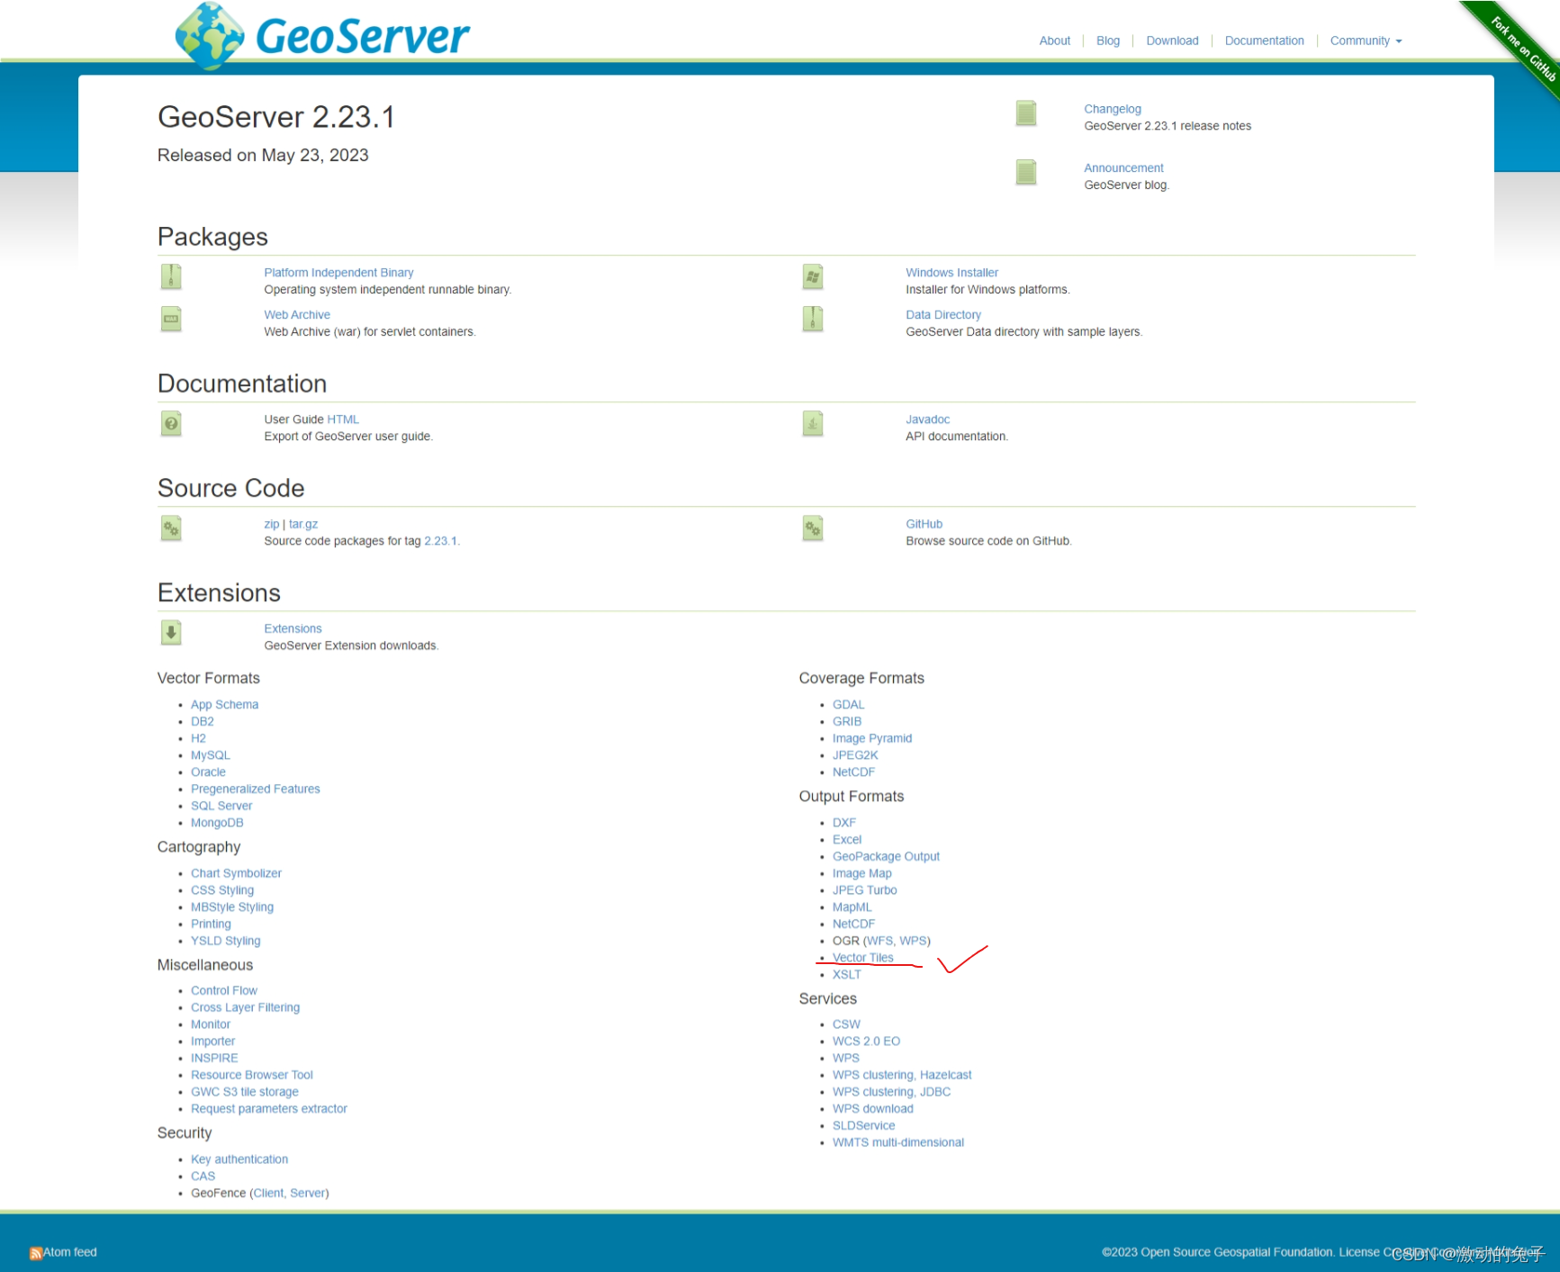Open the Extensions downloads link
Viewport: 1560px width, 1272px height.
coord(293,628)
